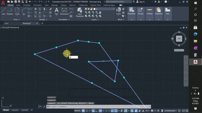Open the layer name dropdown
Viewport: 202px width, 113px height.
[x=114, y=9]
